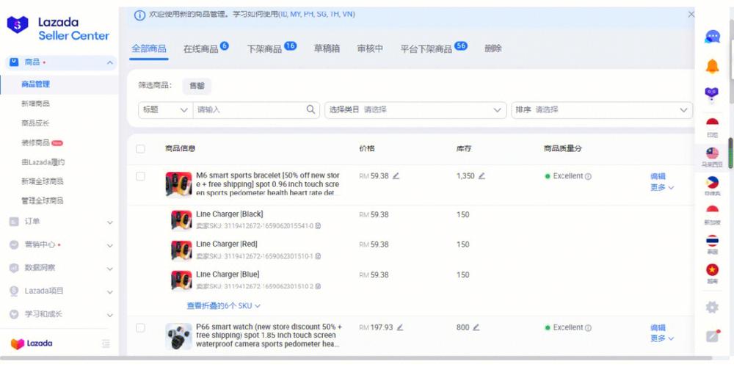Expand 查看折叠的6个 SKU
The height and width of the screenshot is (367, 734).
224,305
